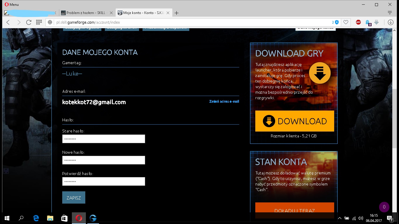Focus the address bar showing pl.skill.gameforge.com

pos(193,22)
